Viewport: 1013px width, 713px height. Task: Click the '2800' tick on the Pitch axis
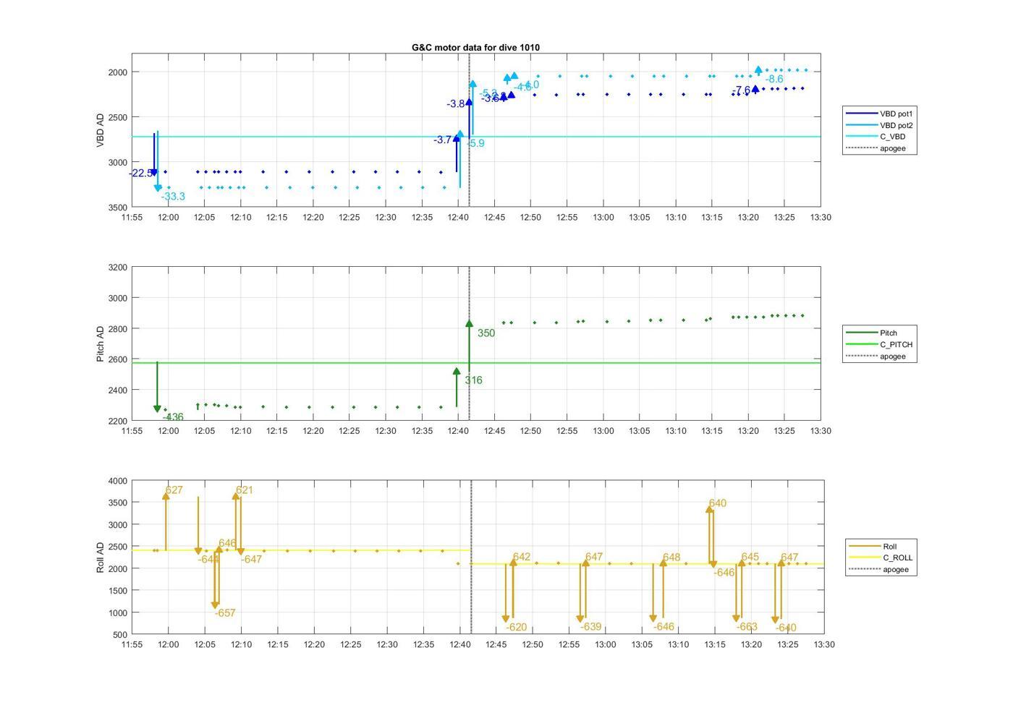click(x=117, y=329)
